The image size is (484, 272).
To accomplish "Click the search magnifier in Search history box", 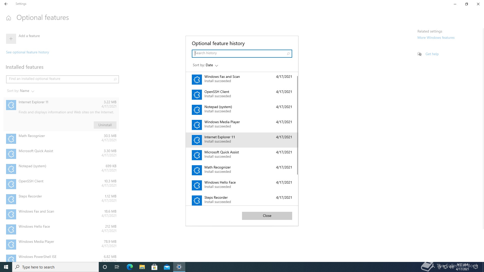I will (x=288, y=53).
